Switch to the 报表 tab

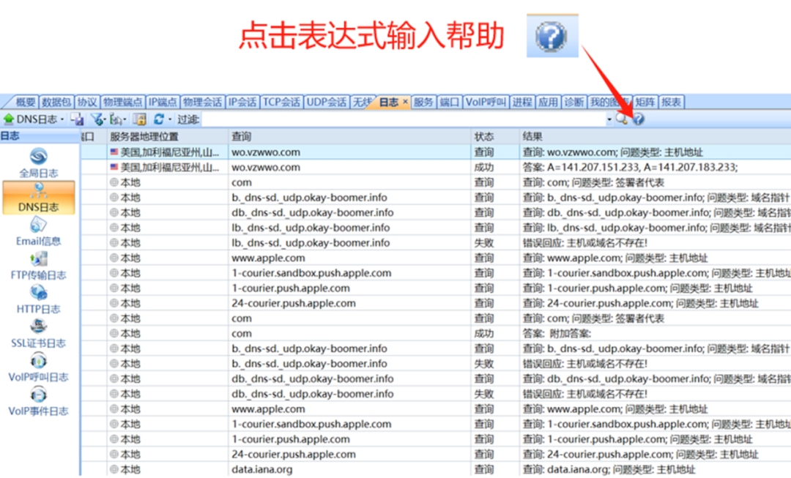[671, 102]
